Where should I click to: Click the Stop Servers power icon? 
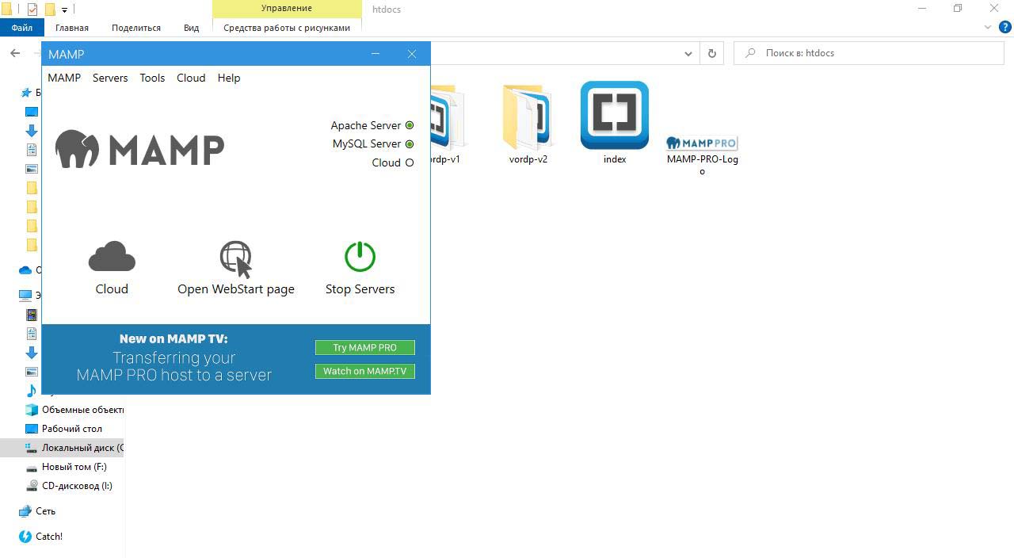[360, 257]
